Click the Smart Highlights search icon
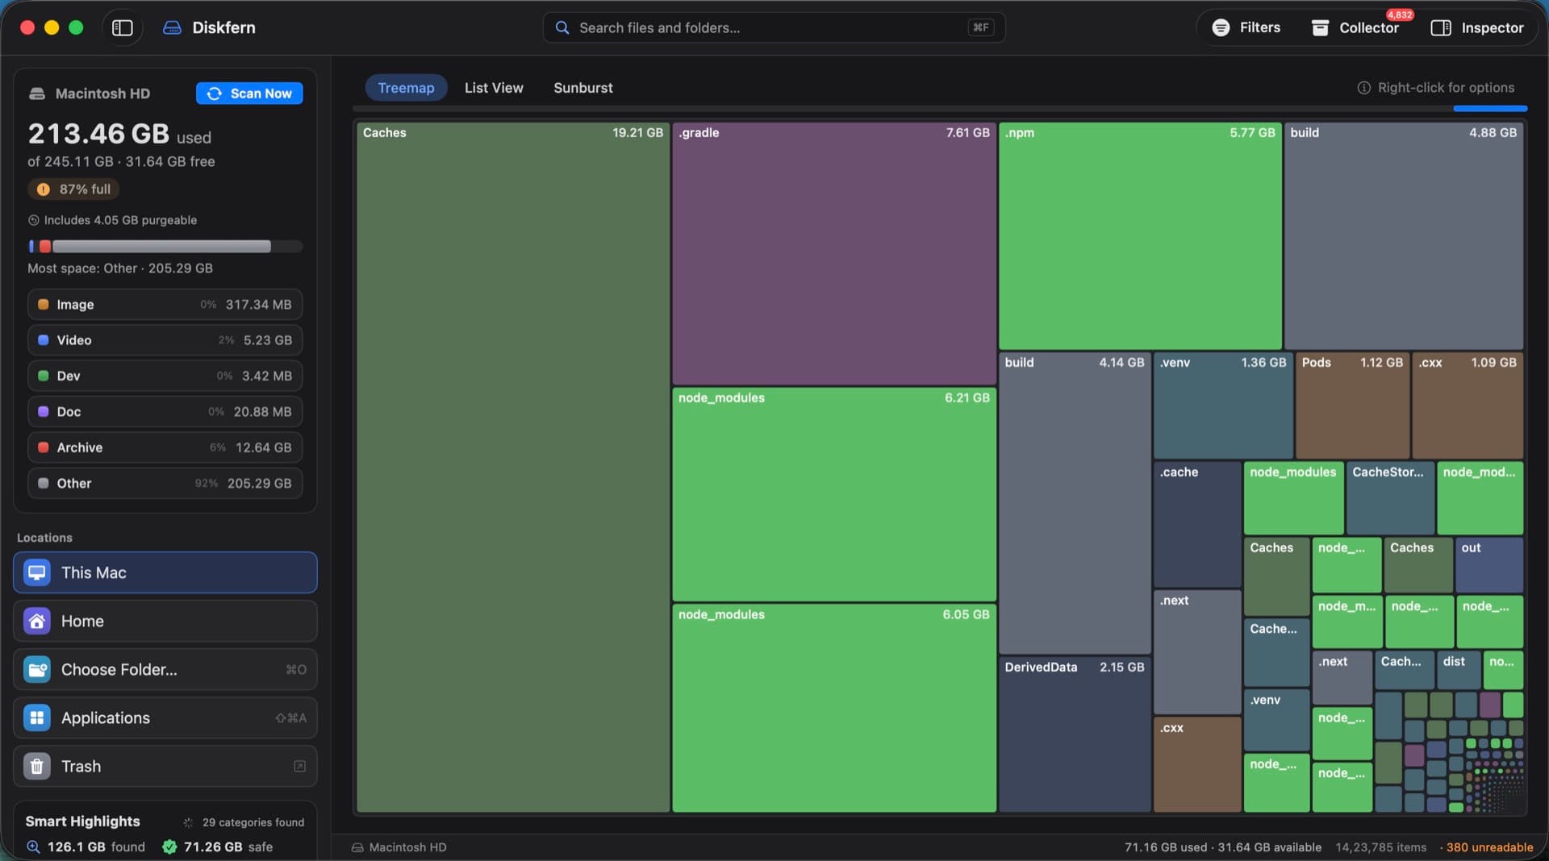The image size is (1549, 861). point(33,846)
